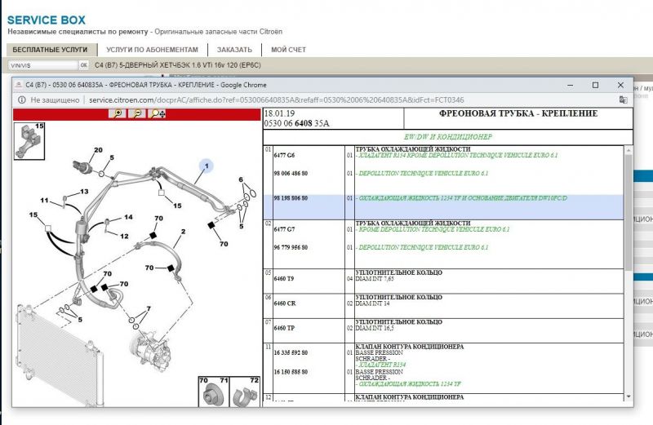The width and height of the screenshot is (653, 425).
Task: Go to МОЙ СЧЕТ menu
Action: 288,50
